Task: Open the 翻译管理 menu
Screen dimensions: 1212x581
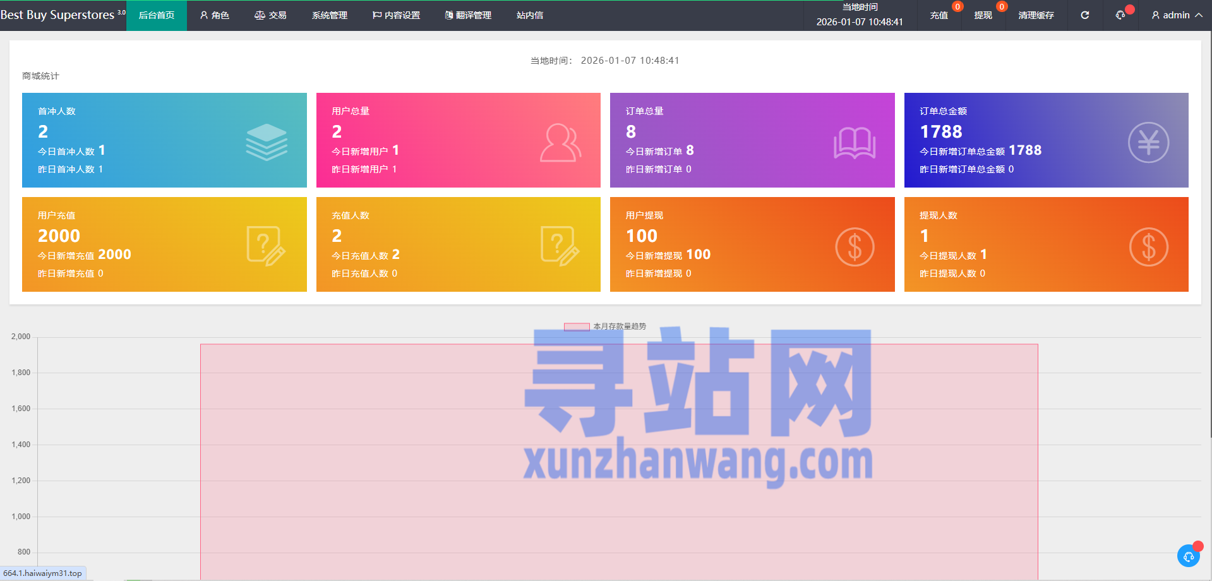Action: coord(468,15)
